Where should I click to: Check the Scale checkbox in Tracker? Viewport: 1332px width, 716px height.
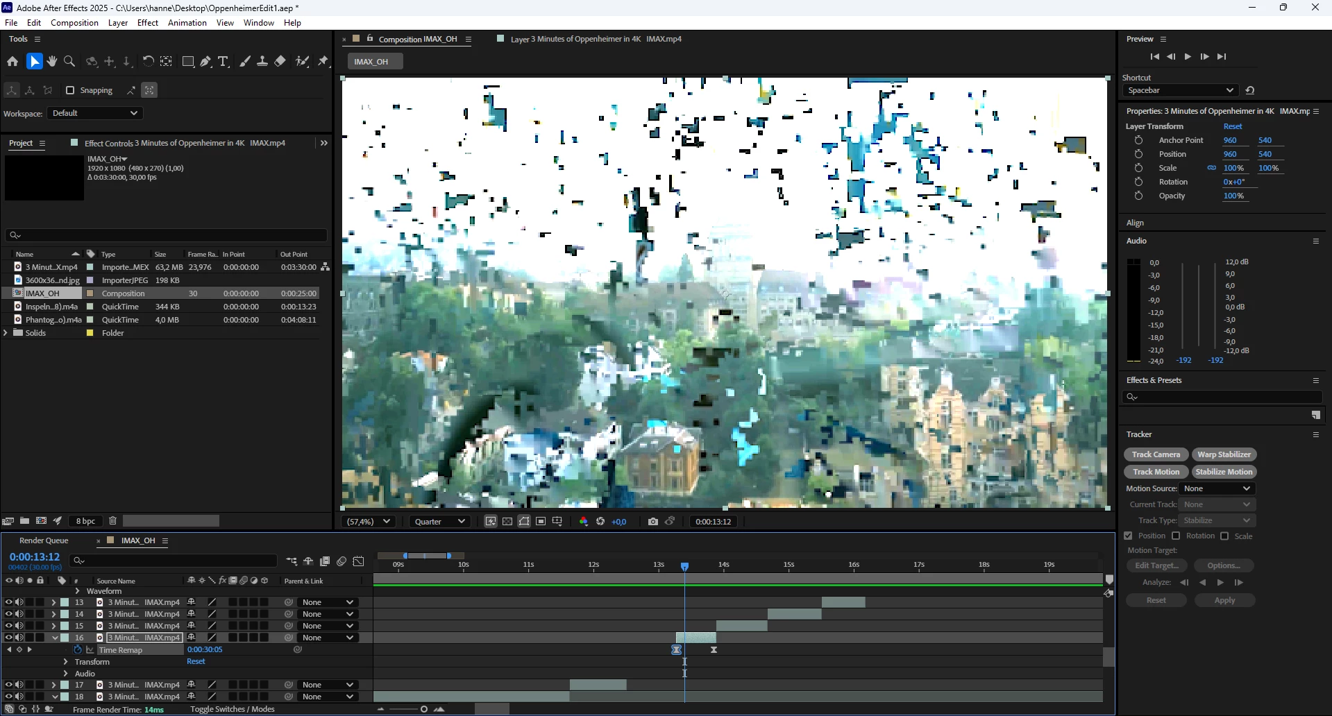pyautogui.click(x=1224, y=536)
